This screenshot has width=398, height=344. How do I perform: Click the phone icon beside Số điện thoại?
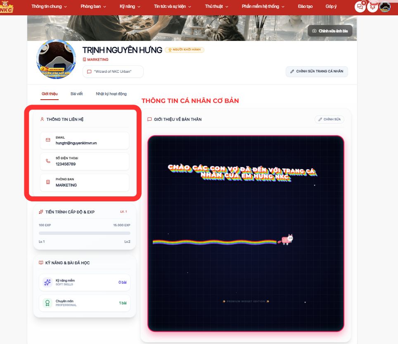(x=48, y=161)
